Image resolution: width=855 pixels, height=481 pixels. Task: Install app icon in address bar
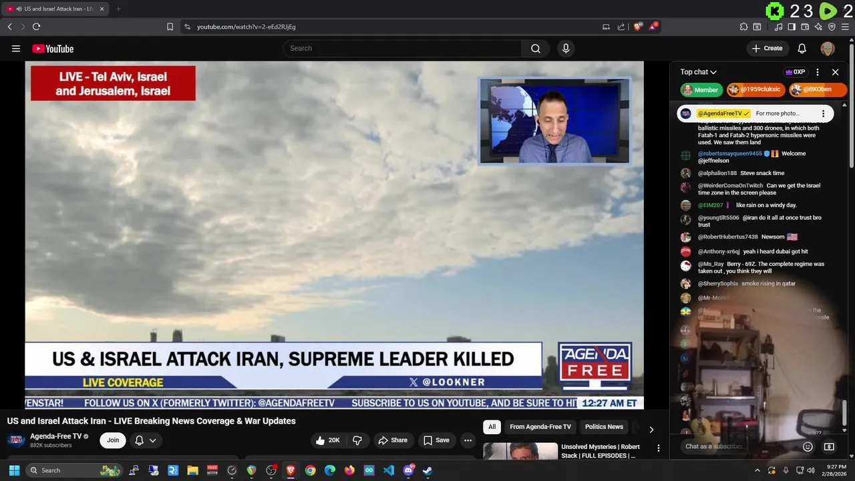[606, 27]
